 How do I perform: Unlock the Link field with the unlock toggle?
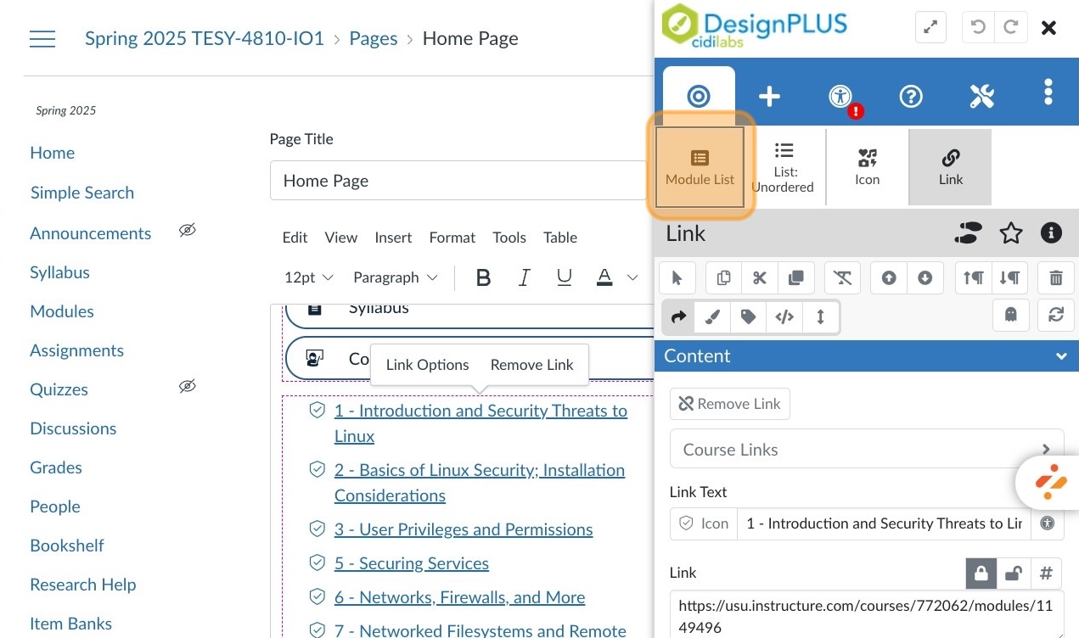[x=1014, y=574]
